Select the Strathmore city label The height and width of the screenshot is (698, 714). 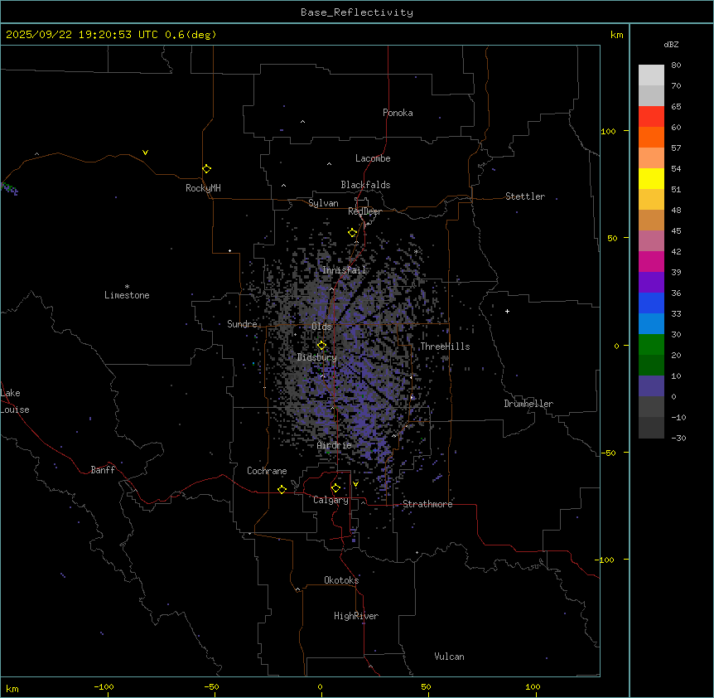pyautogui.click(x=427, y=504)
